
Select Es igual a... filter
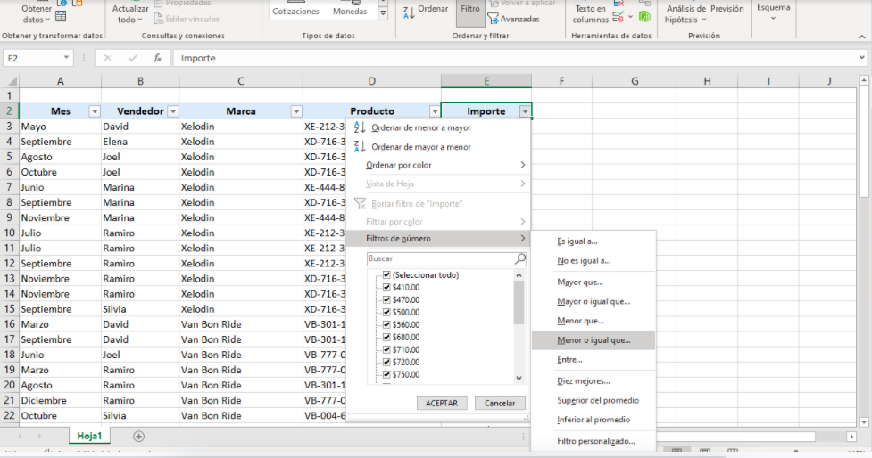tap(594, 241)
